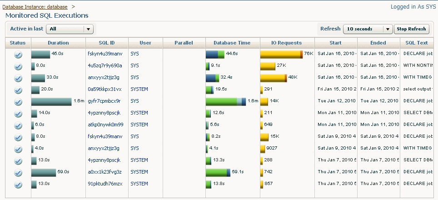
Task: Click Fri Jan 15, 2010 Start cell
Action: [x=337, y=89]
